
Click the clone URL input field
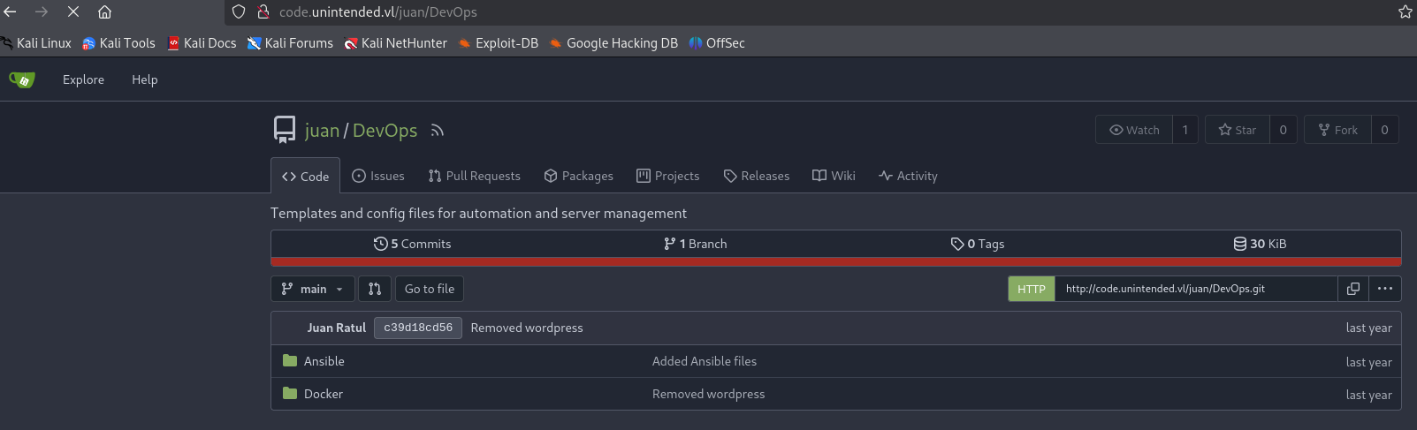pyautogui.click(x=1196, y=289)
